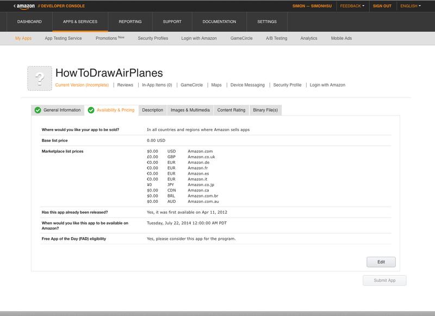Click 'In all countries and regions where Amazon sells apps'
435x316 pixels.
(198, 129)
